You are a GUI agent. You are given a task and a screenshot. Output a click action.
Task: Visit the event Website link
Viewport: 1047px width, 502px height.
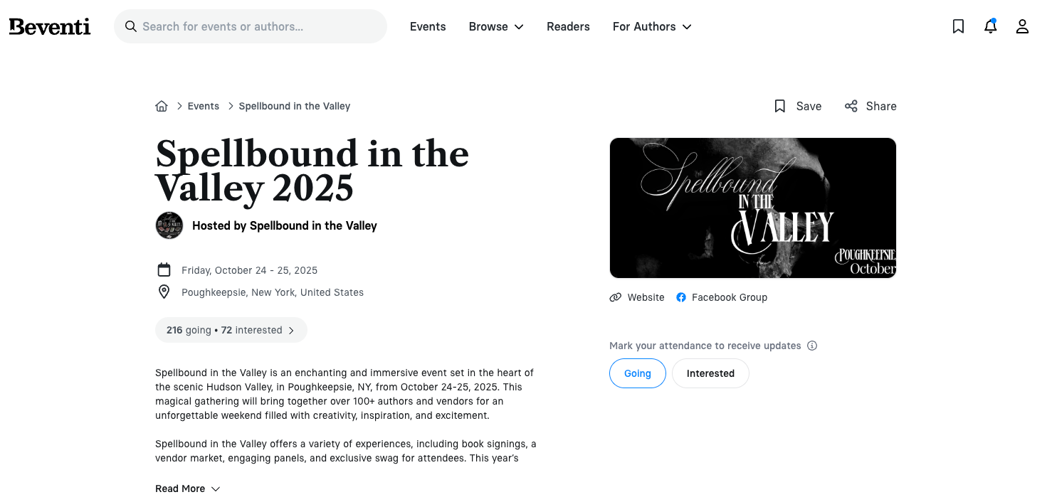pos(636,297)
